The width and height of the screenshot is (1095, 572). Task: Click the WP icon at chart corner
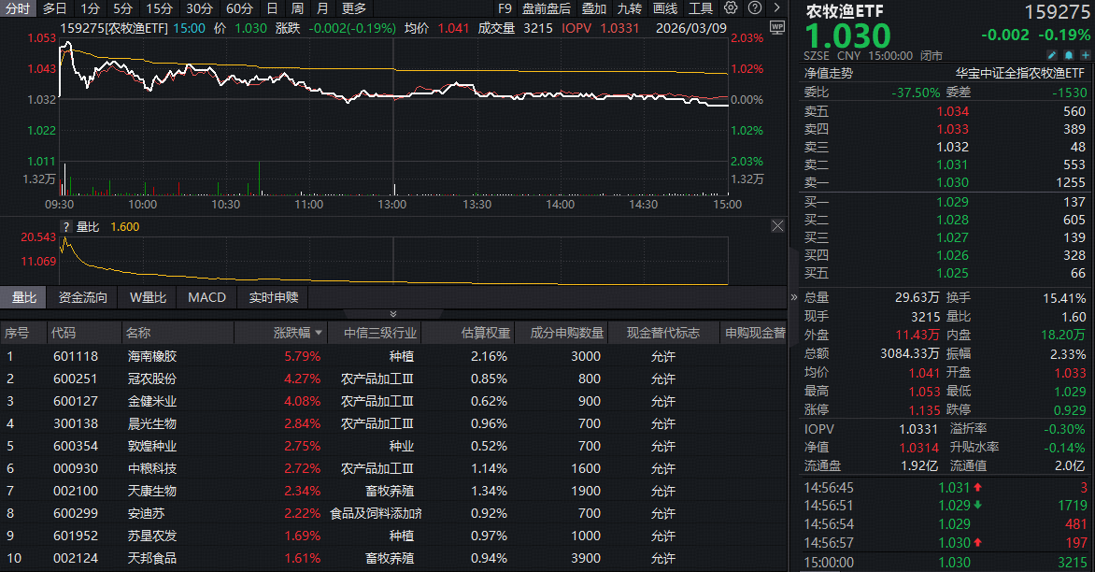click(777, 28)
